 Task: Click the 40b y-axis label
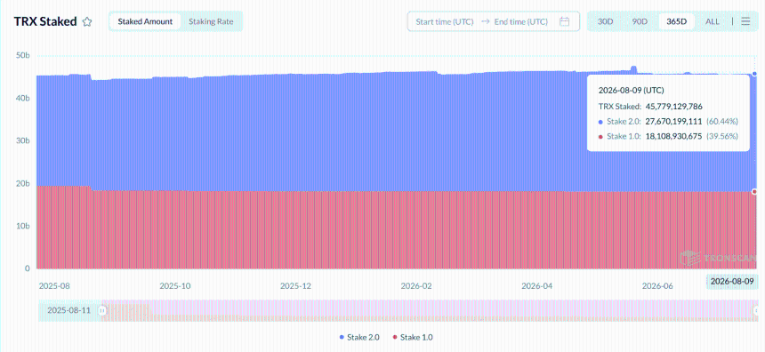click(23, 99)
